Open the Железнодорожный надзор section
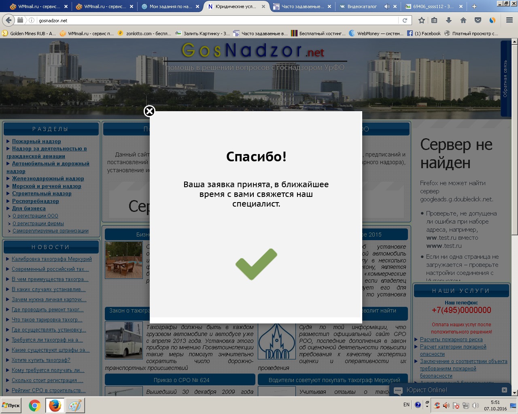The image size is (518, 414). pyautogui.click(x=48, y=178)
